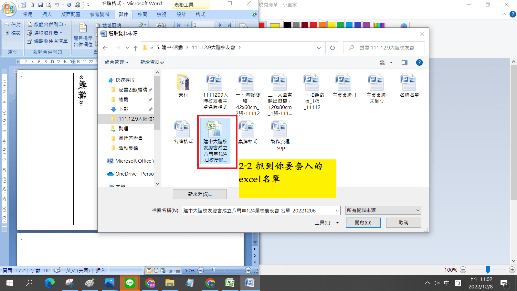Open the 所有資料來源 file type dropdown
The image size is (517, 291).
coord(383,210)
